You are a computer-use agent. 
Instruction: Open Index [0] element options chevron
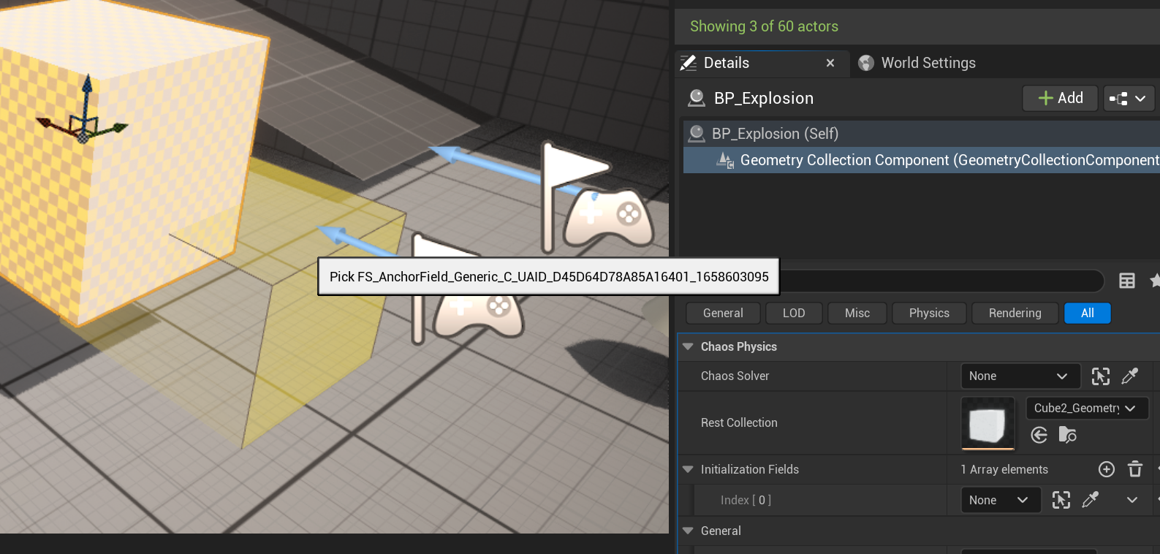pyautogui.click(x=1132, y=500)
